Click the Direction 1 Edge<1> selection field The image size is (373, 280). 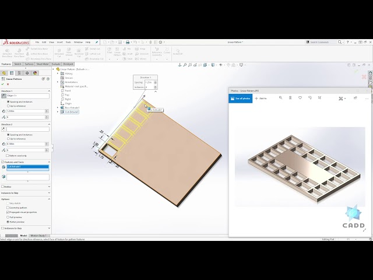(x=28, y=96)
